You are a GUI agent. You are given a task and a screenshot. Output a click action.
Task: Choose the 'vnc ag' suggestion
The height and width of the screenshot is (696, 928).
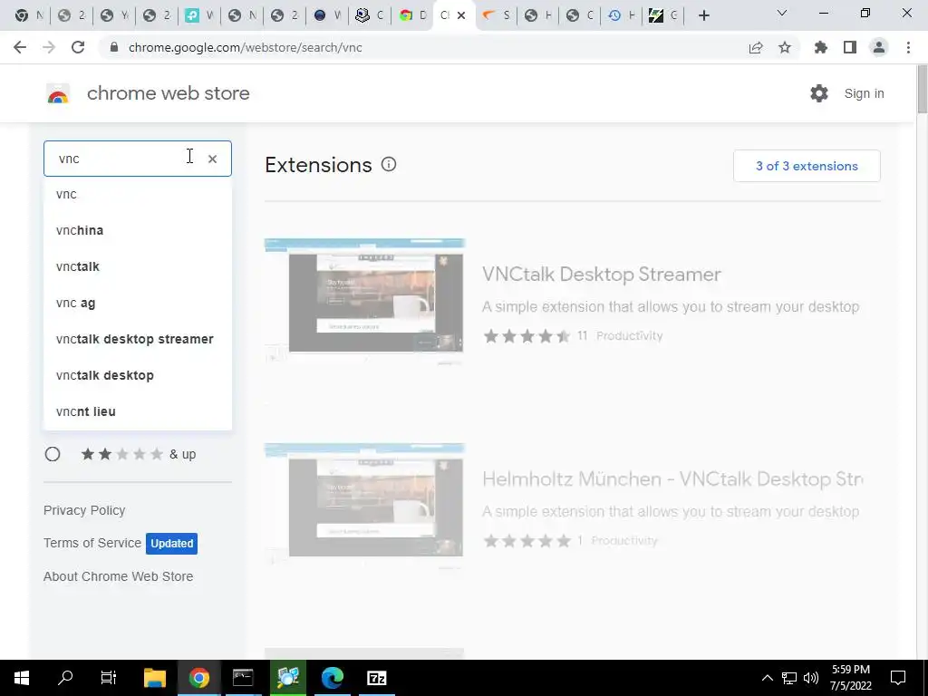click(138, 303)
